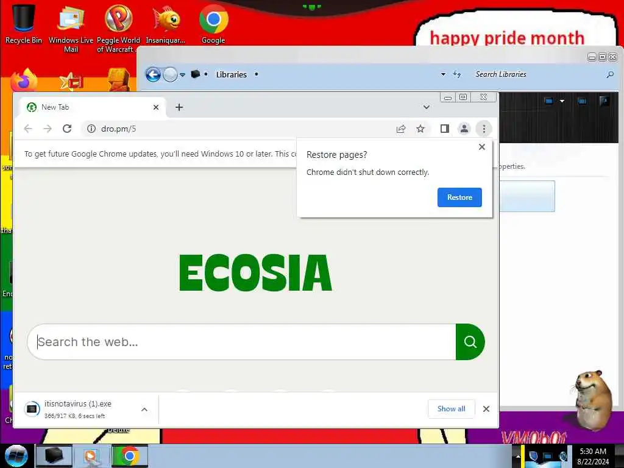Viewport: 624px width, 468px height.
Task: Open download item options chevron
Action: pyautogui.click(x=144, y=409)
